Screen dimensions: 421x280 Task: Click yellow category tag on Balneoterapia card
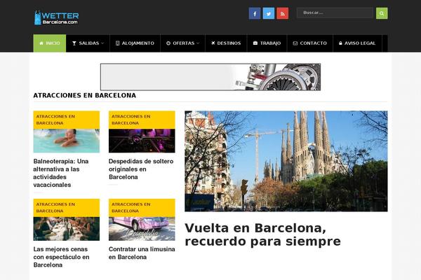click(x=67, y=120)
